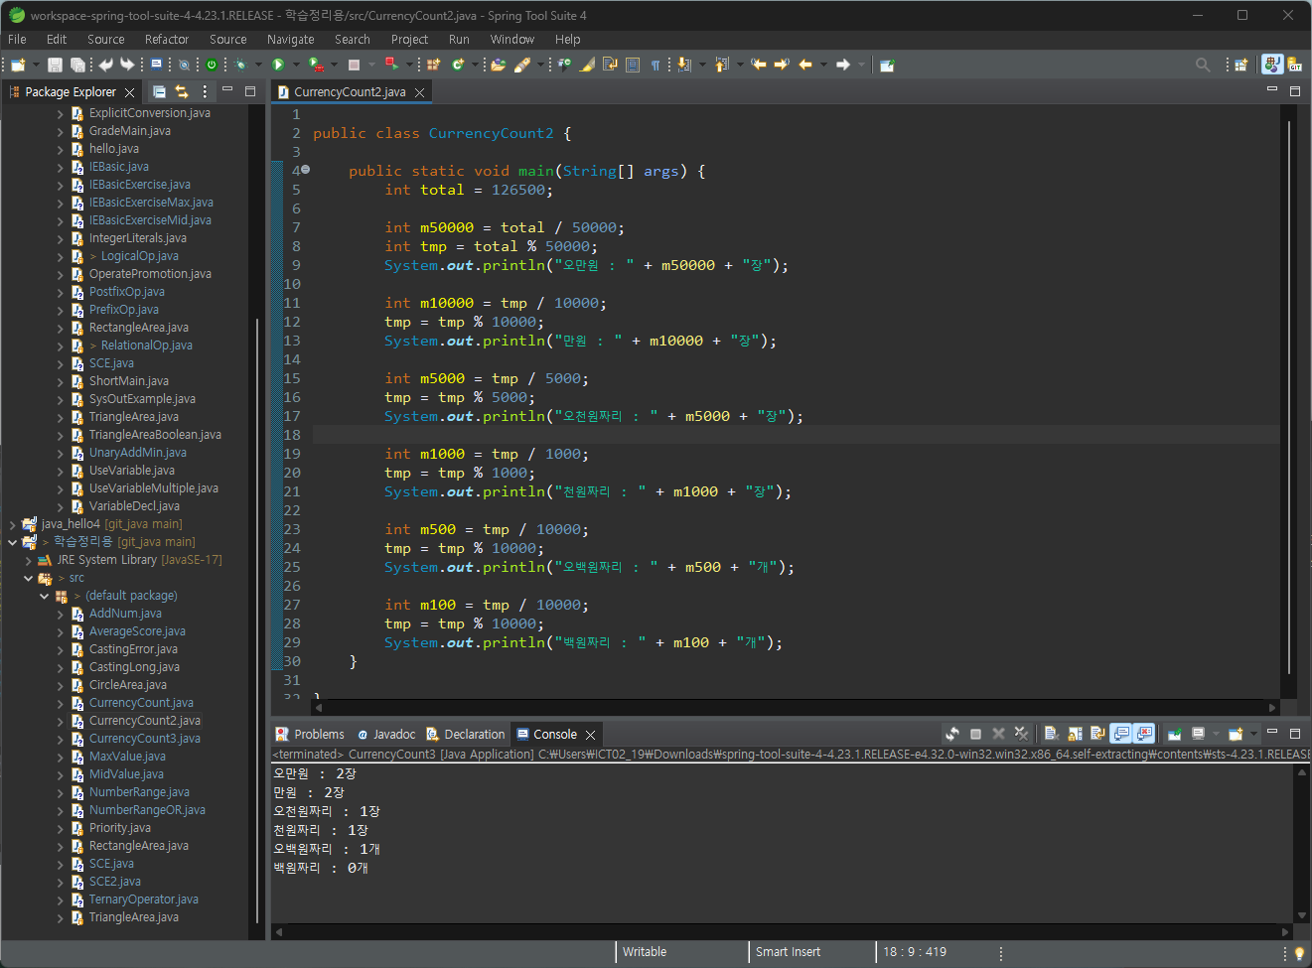Screen dimensions: 1312x968
Task: Toggle Word Wrap in Console
Action: (x=1097, y=734)
